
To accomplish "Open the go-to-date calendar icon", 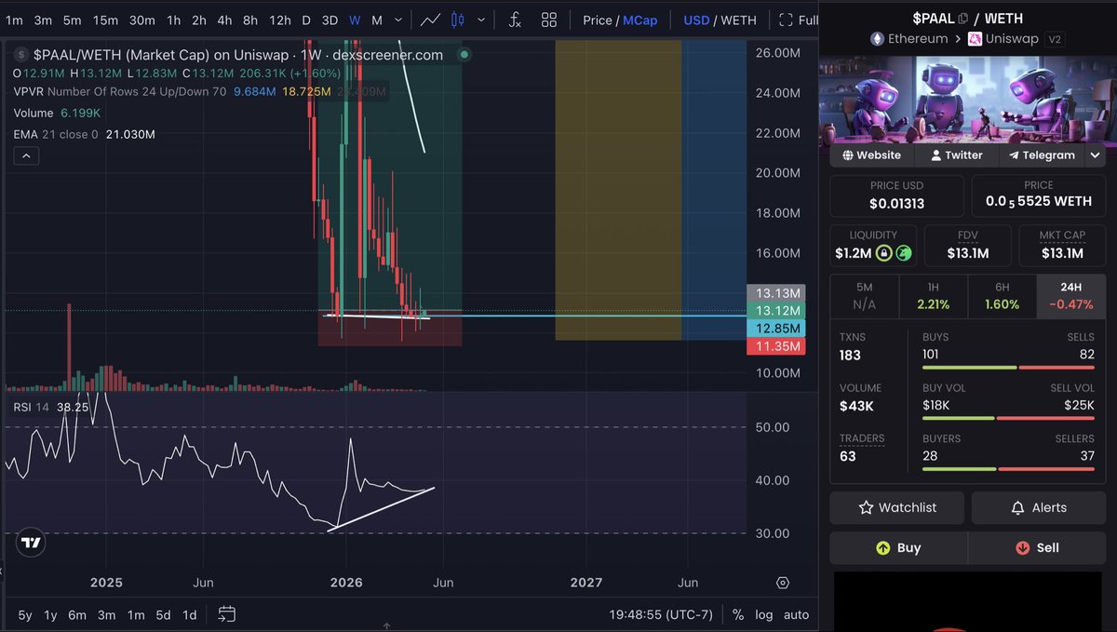I will pyautogui.click(x=226, y=614).
